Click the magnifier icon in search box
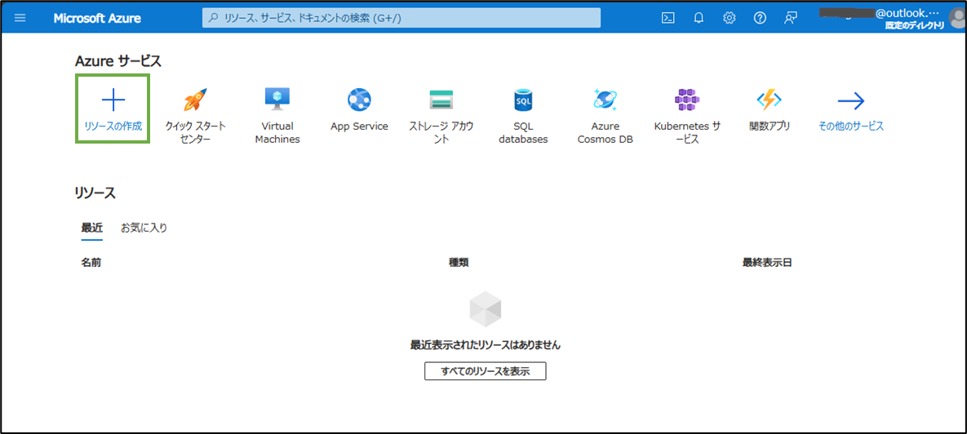Screen dimensions: 967x434 pos(213,18)
